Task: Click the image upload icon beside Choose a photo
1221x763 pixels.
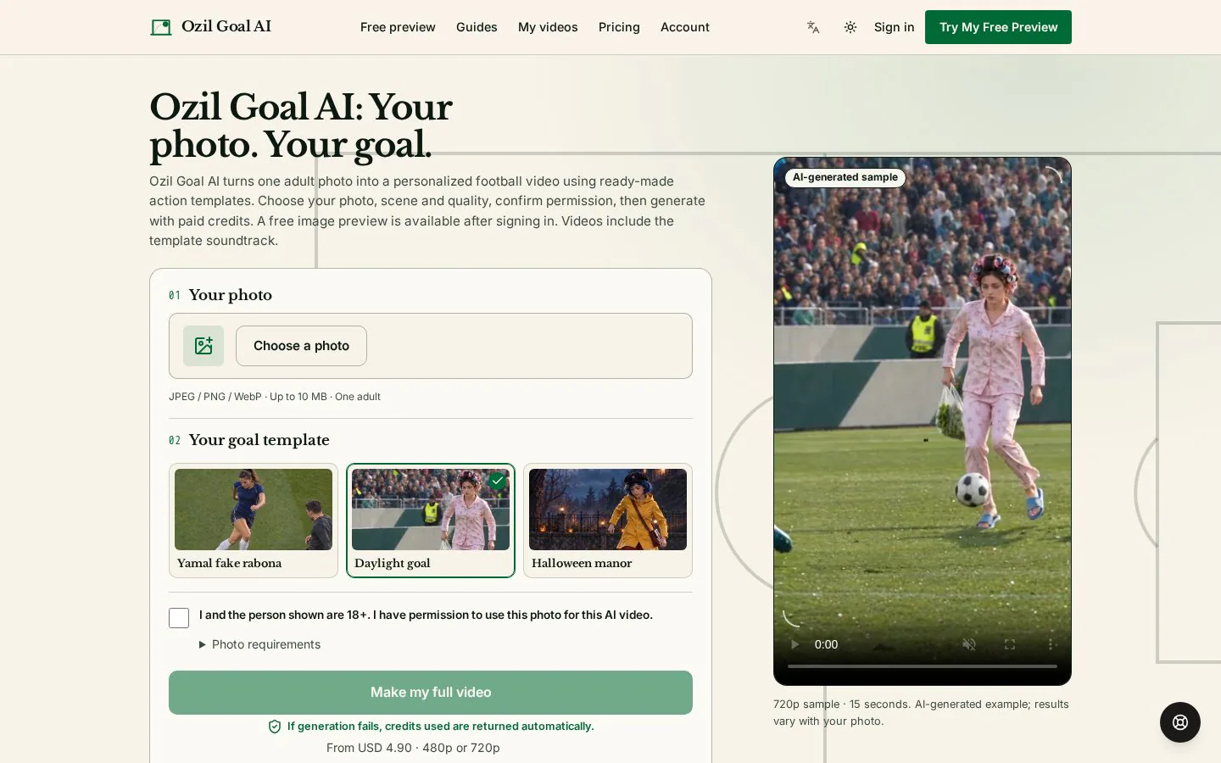Action: click(x=203, y=346)
